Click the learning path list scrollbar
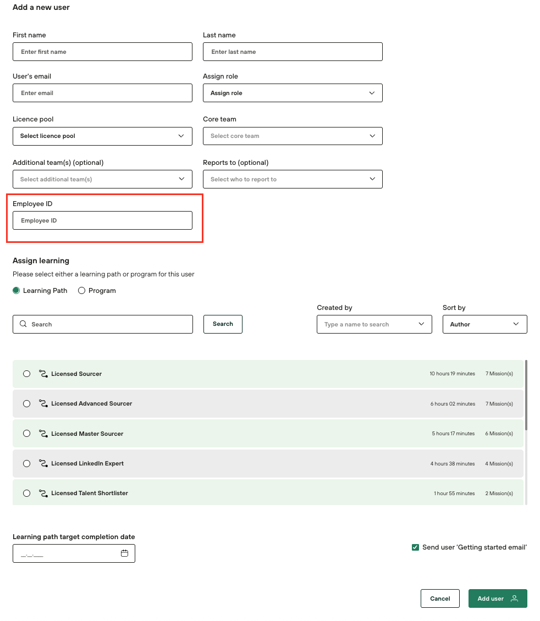The width and height of the screenshot is (540, 621). point(526,395)
